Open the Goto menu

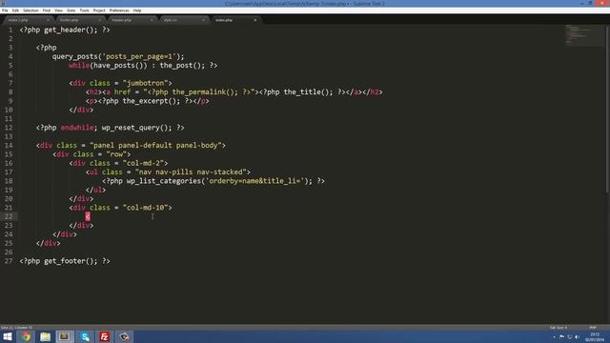pos(71,10)
